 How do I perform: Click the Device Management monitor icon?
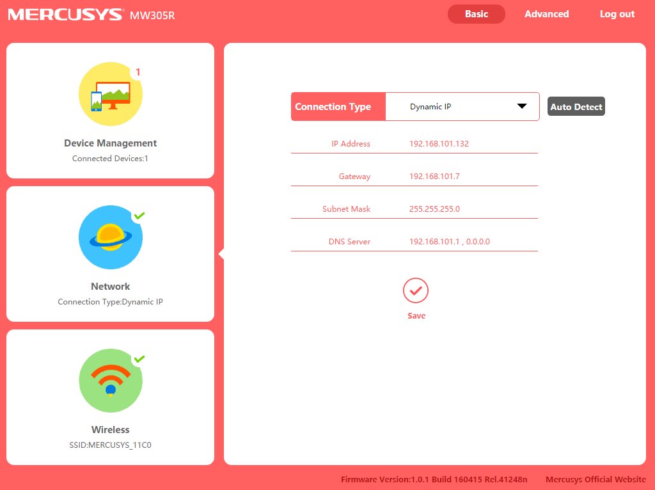click(x=110, y=95)
